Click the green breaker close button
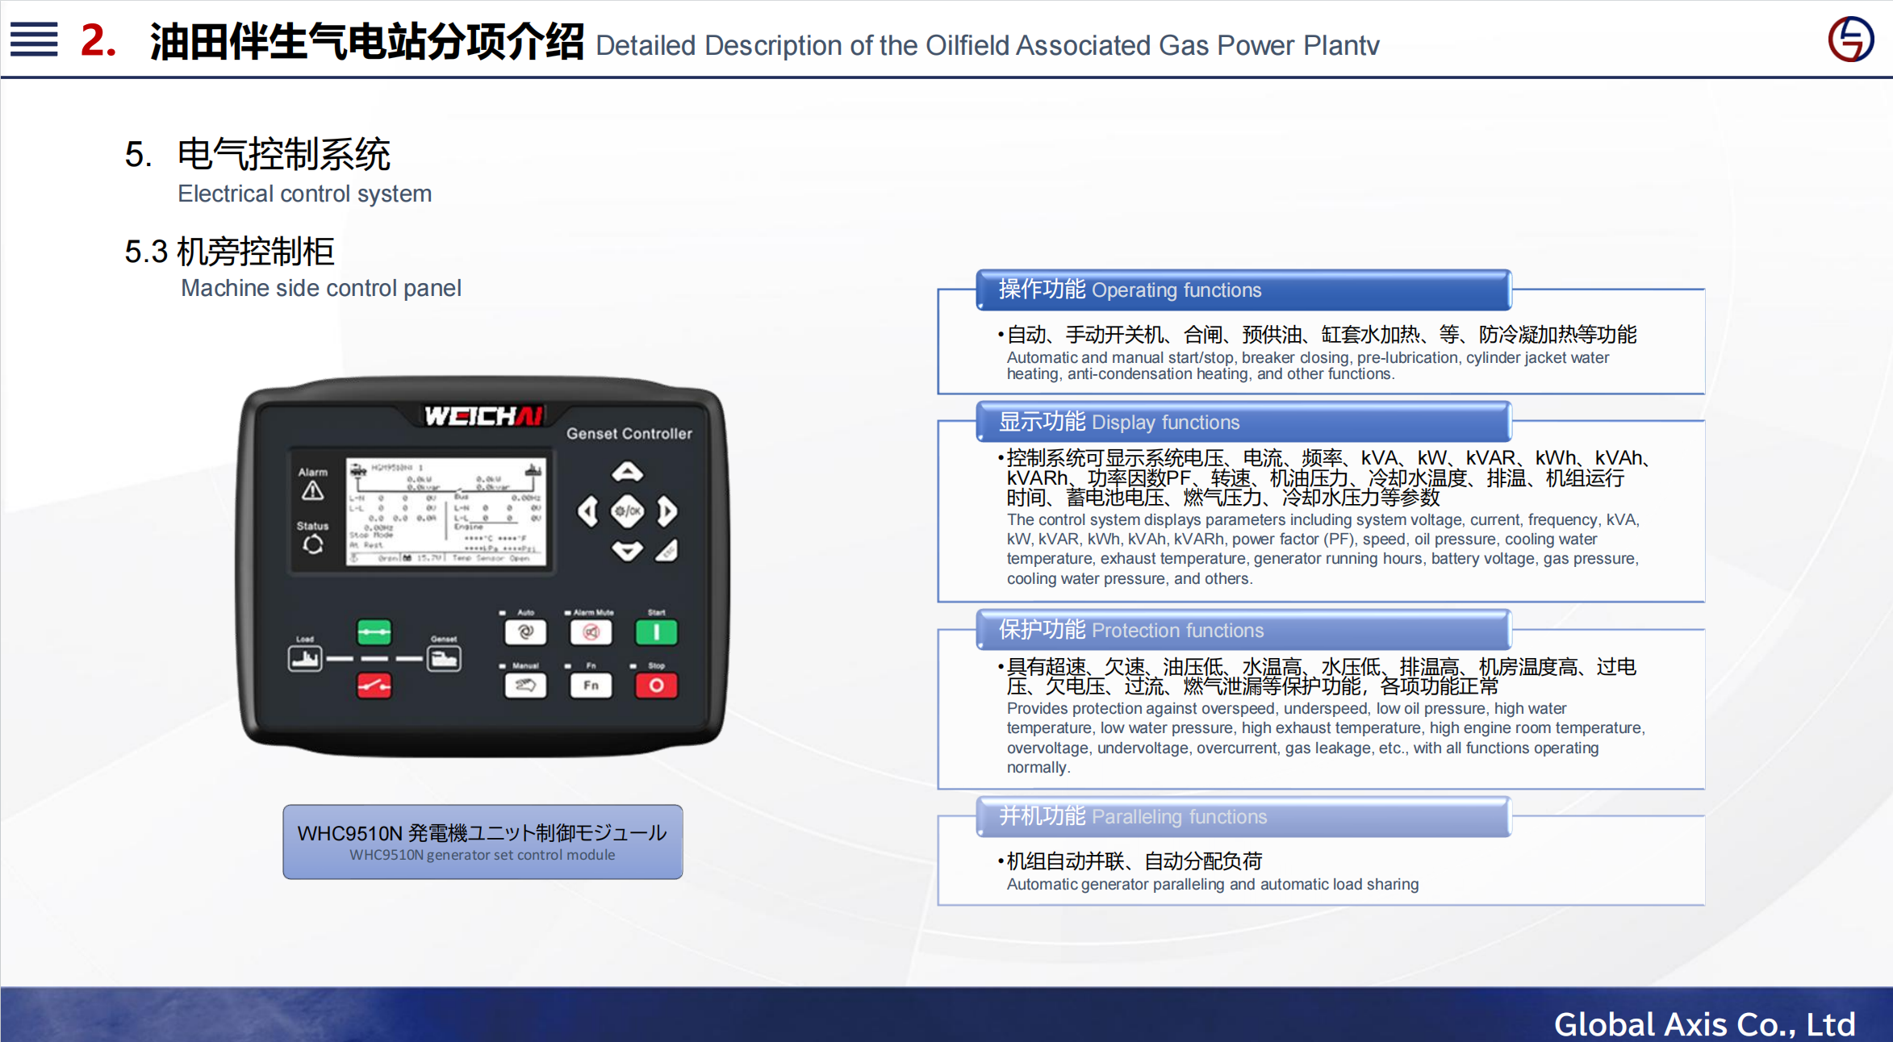1893x1042 pixels. [374, 632]
